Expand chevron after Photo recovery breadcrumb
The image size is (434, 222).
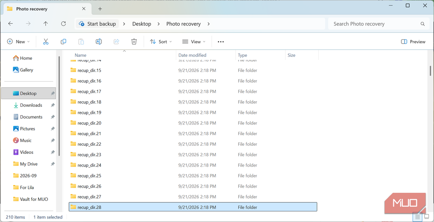coord(209,24)
